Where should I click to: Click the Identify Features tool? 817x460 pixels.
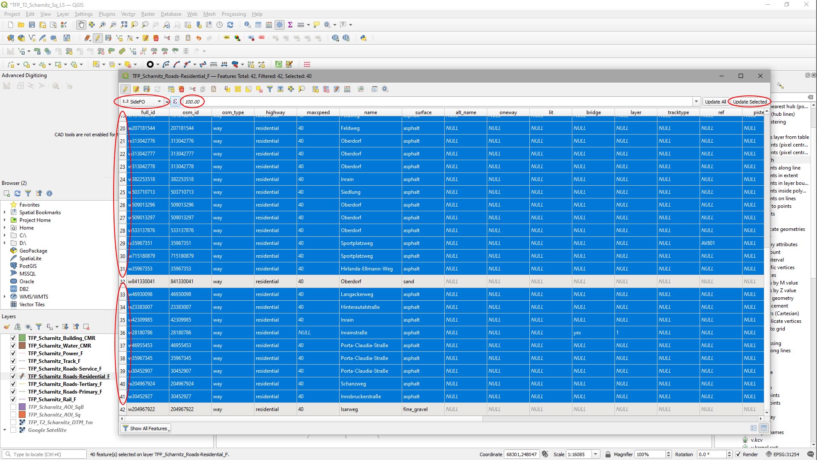(x=247, y=25)
